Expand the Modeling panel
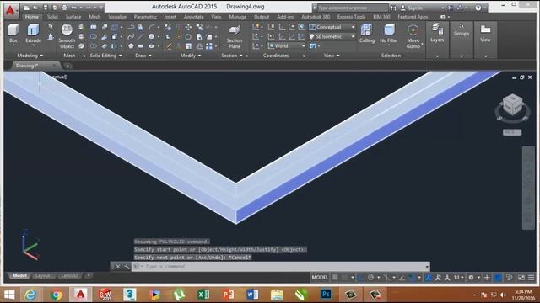540x303 pixels. pos(30,56)
